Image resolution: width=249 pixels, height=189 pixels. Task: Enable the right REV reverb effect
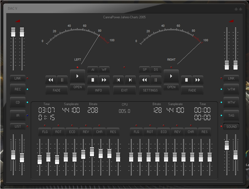[x=177, y=132]
